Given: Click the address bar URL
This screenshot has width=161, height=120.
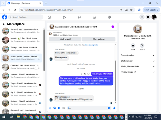Looking at the screenshot, I should (49, 10).
